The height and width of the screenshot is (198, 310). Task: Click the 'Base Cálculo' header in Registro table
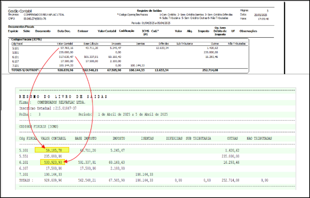click(x=91, y=44)
